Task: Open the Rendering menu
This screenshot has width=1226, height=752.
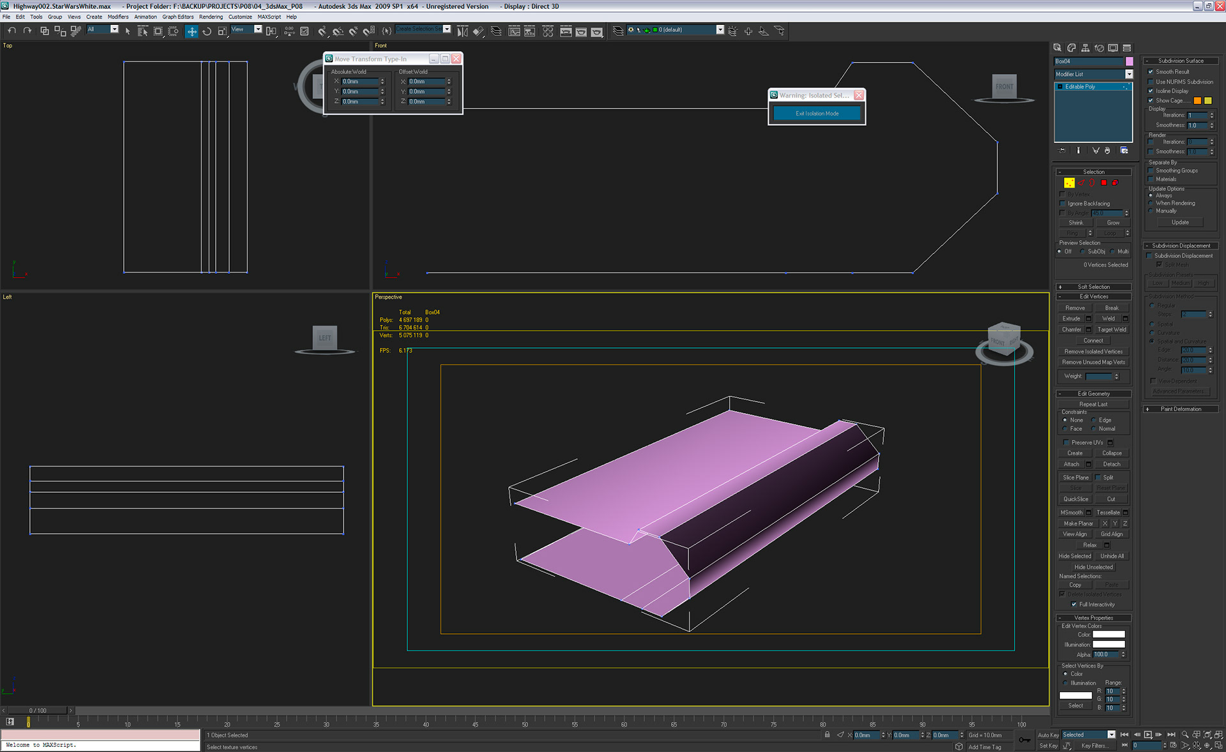Action: (211, 17)
